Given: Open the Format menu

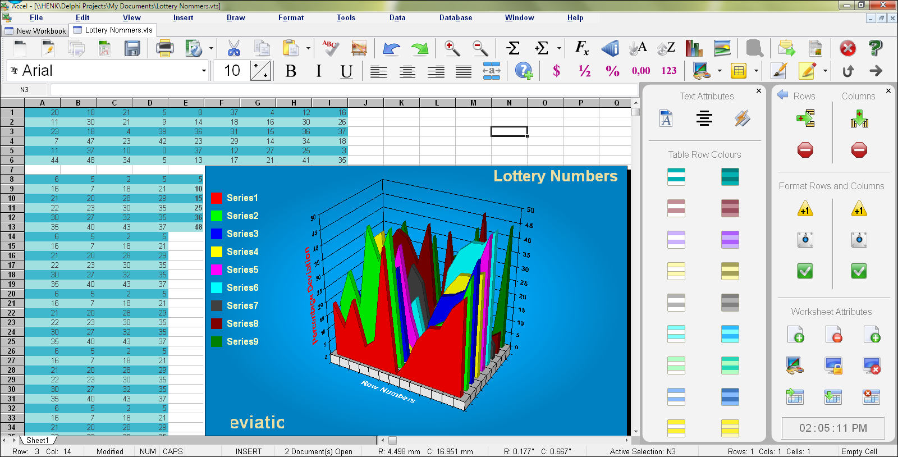Looking at the screenshot, I should coord(291,18).
